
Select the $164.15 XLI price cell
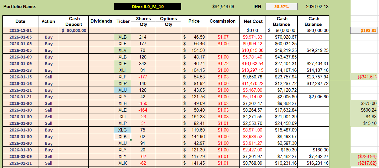pos(194,70)
